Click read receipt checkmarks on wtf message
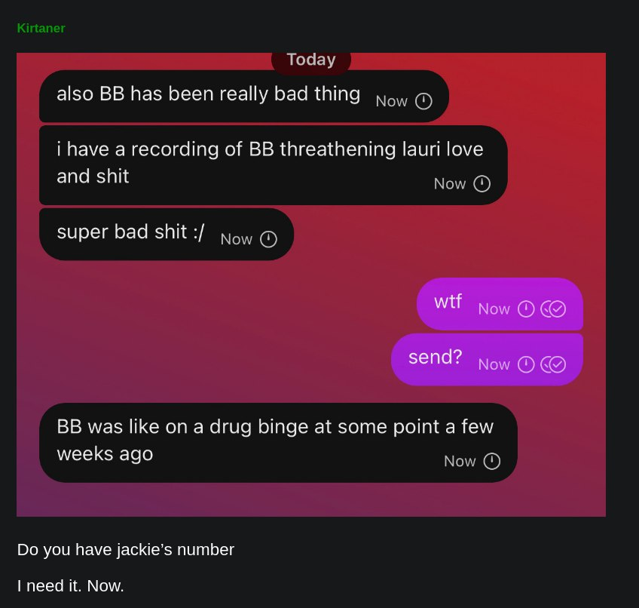The height and width of the screenshot is (608, 639). tap(553, 309)
